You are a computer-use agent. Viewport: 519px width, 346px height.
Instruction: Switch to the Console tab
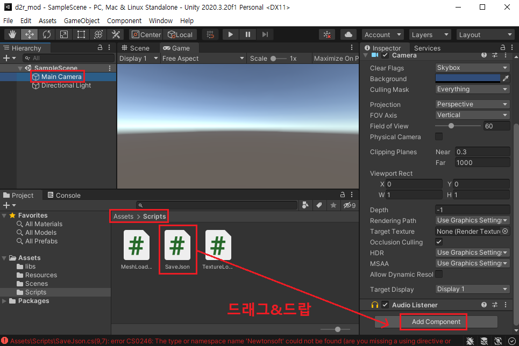click(x=64, y=195)
